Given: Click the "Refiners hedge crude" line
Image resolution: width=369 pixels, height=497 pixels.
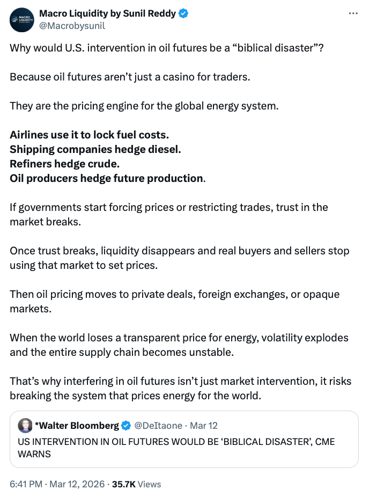Looking at the screenshot, I should [64, 163].
